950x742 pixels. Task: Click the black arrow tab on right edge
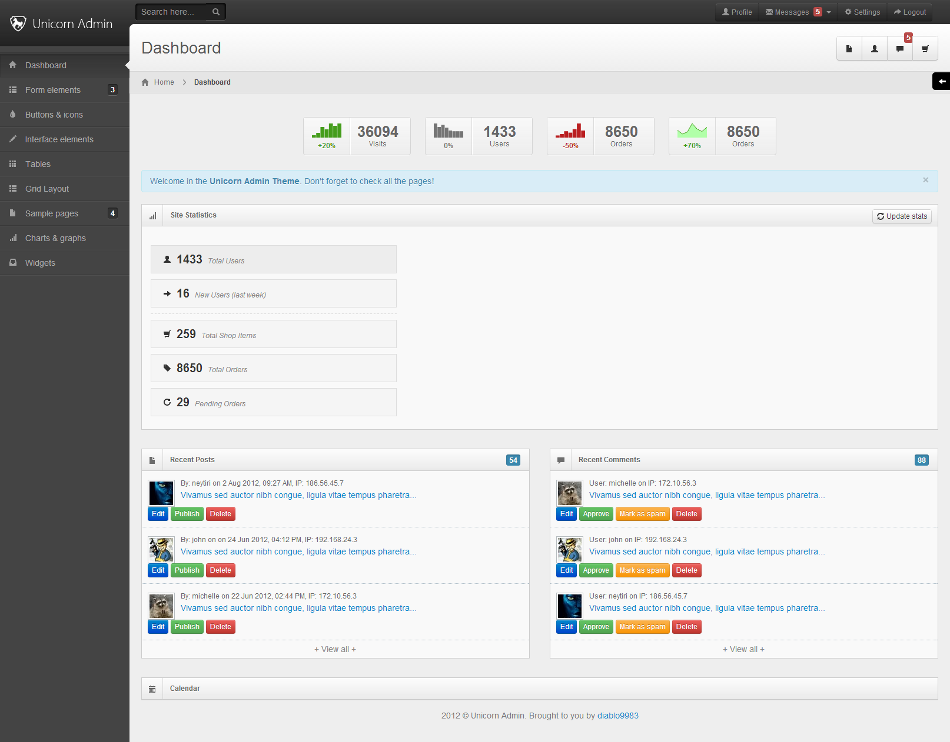pos(941,81)
